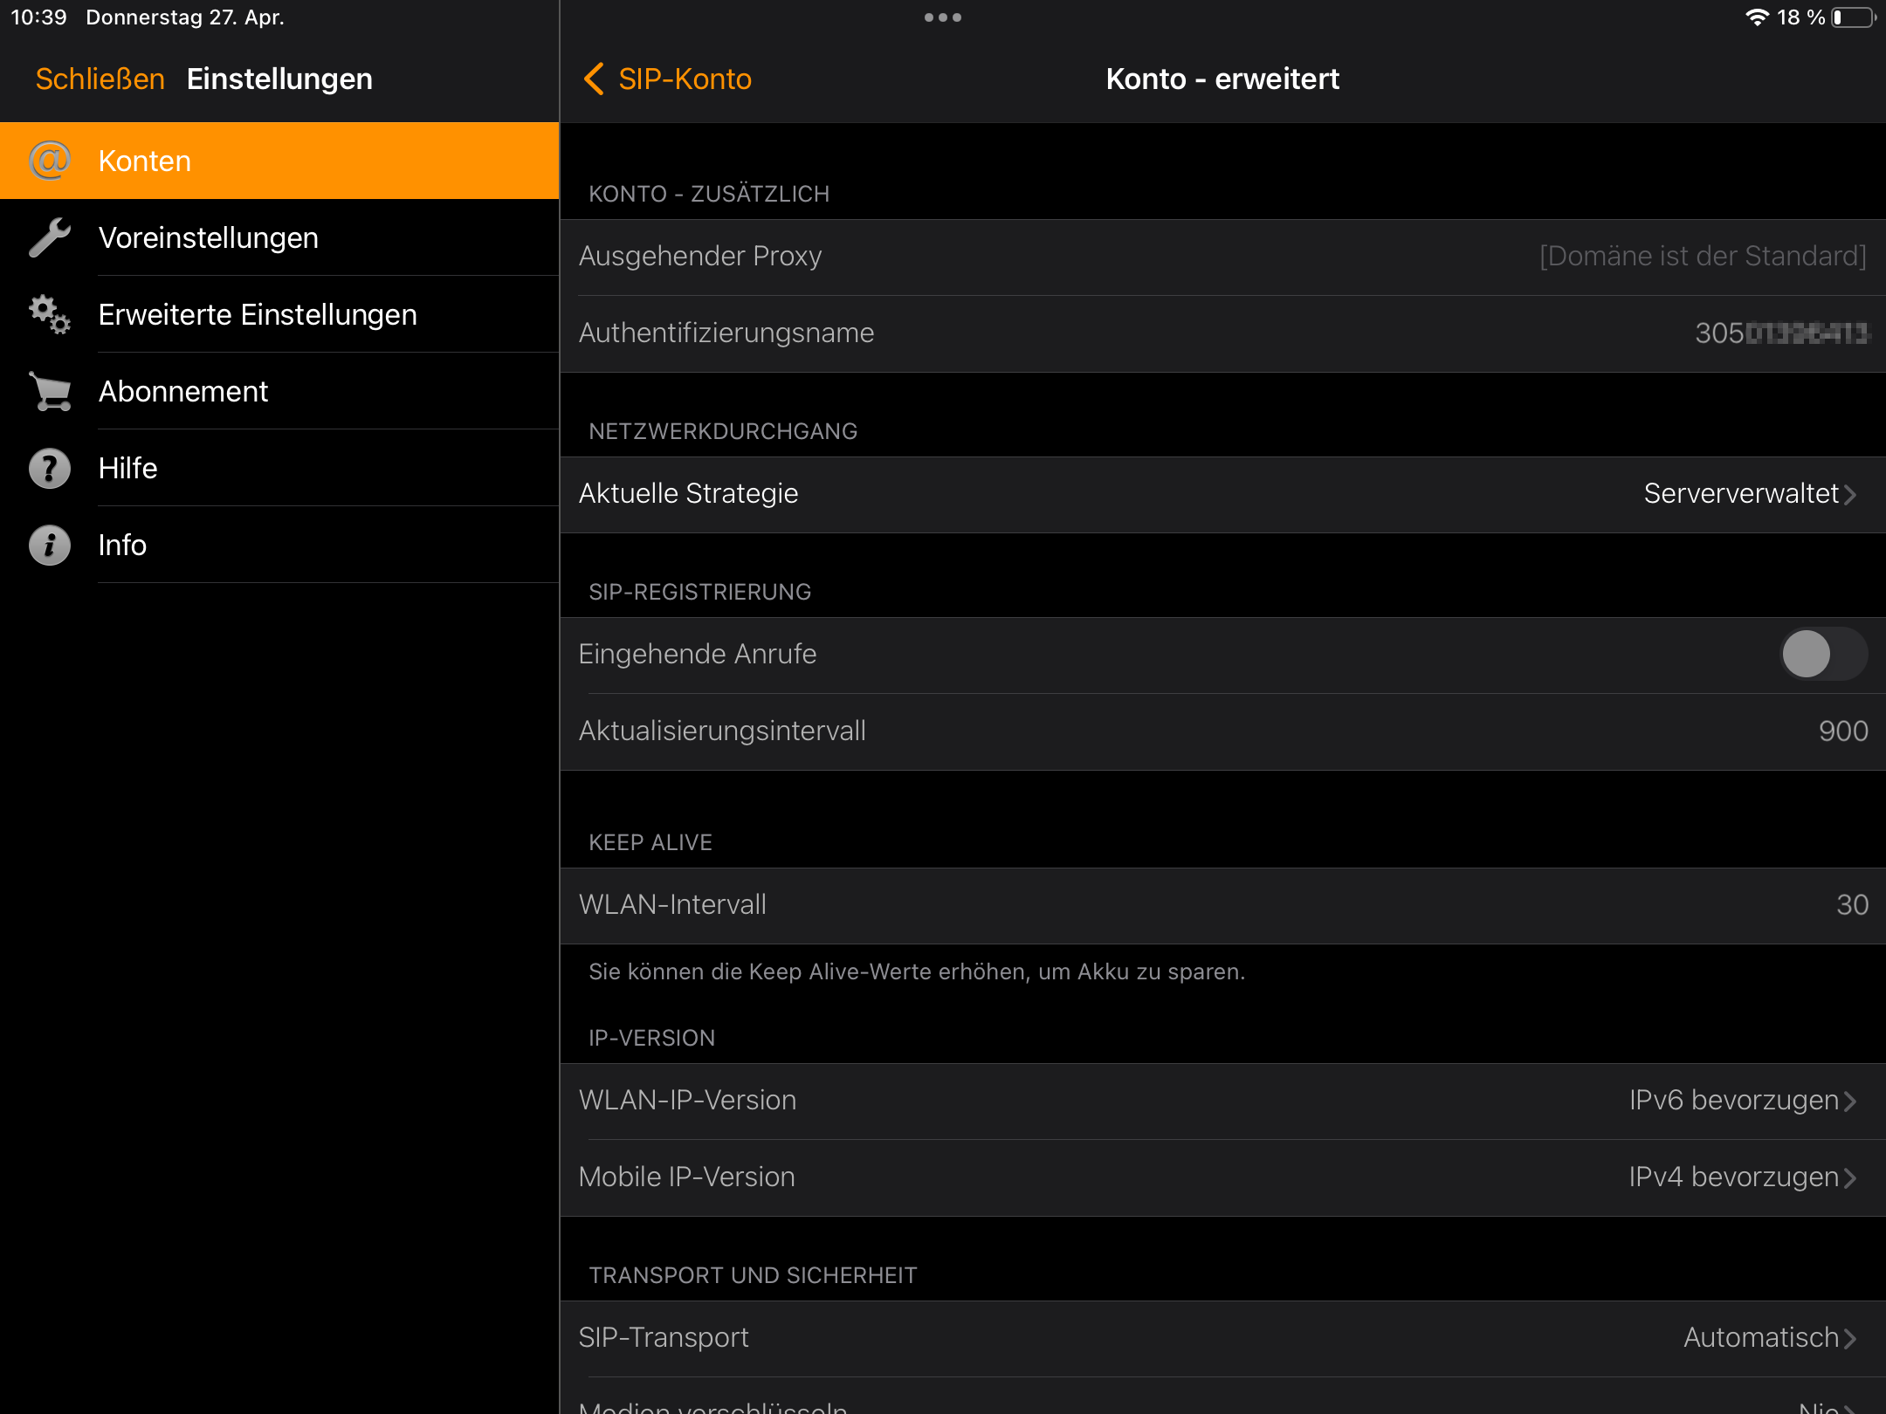Screen dimensions: 1886x1414
Task: Tap the back chevron beside SIP-Konto
Action: (x=594, y=79)
